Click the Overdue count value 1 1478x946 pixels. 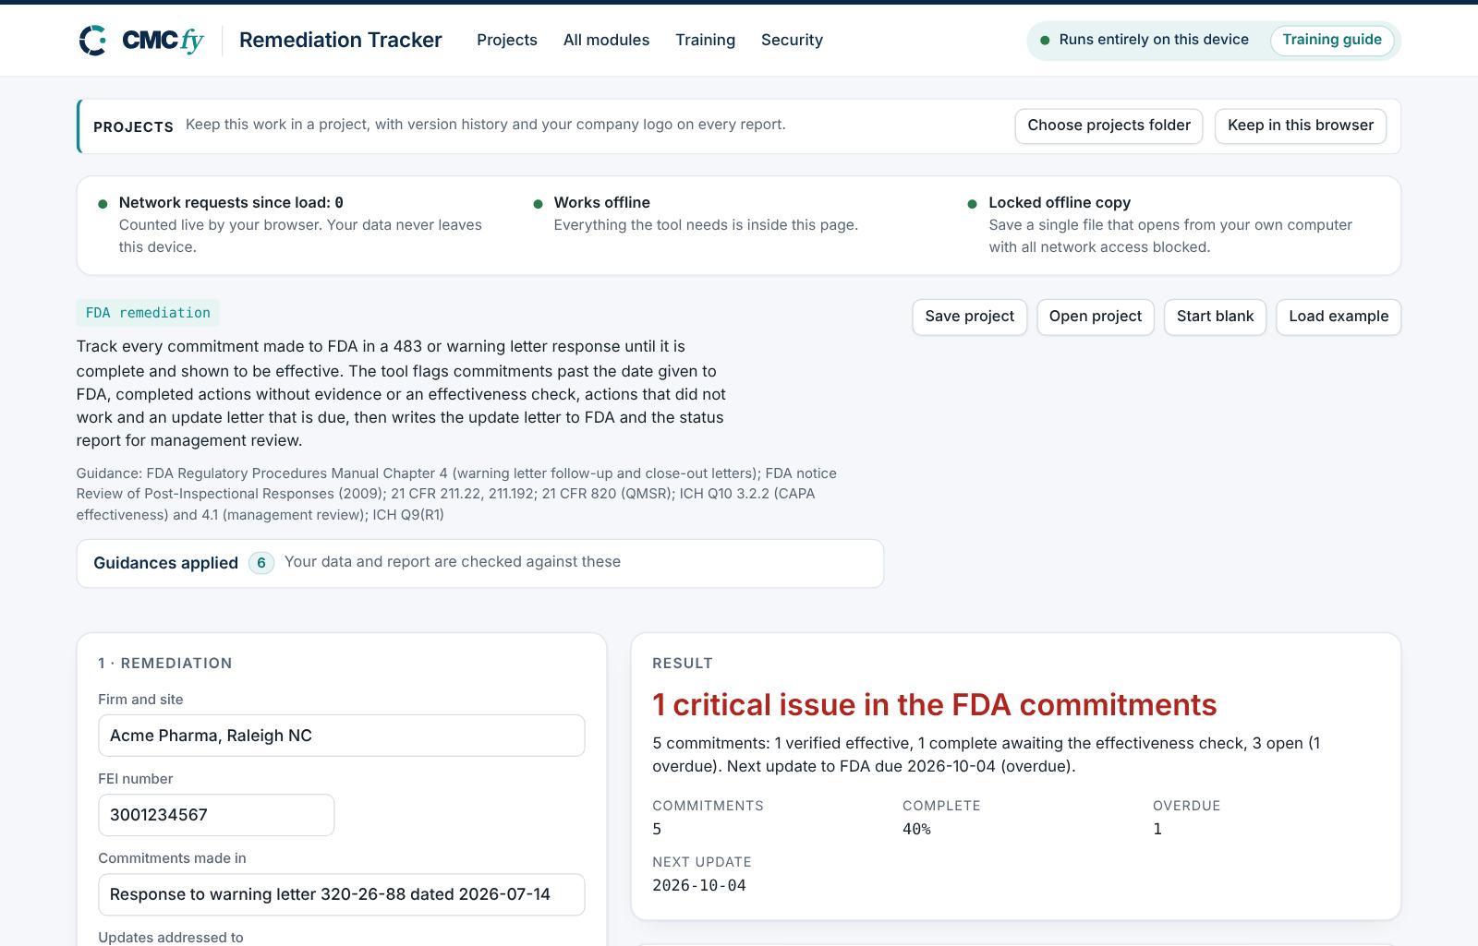pos(1157,829)
